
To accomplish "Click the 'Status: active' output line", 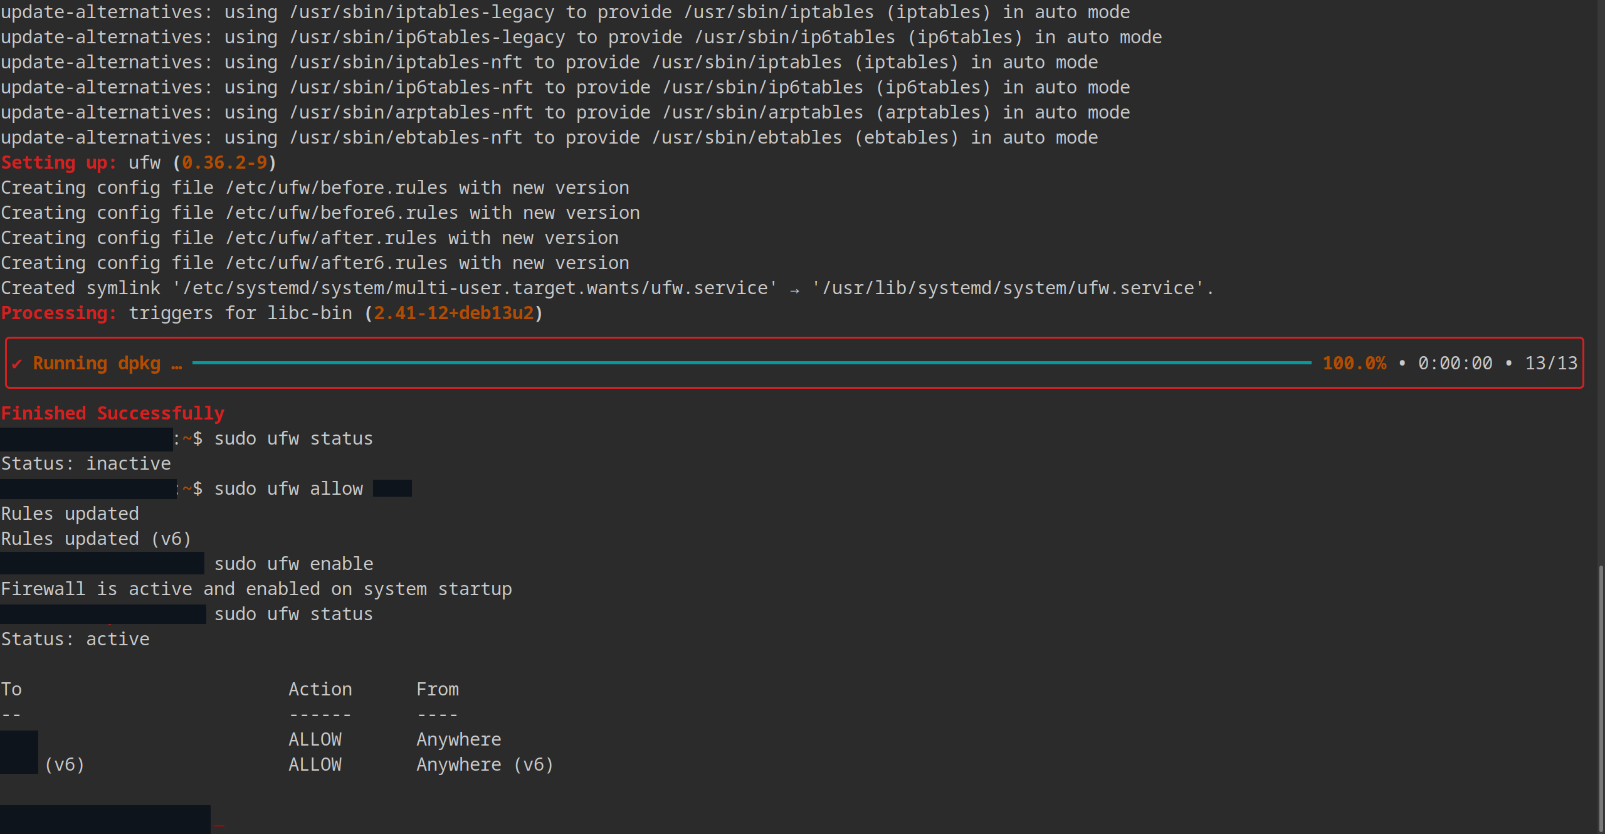I will (x=75, y=639).
